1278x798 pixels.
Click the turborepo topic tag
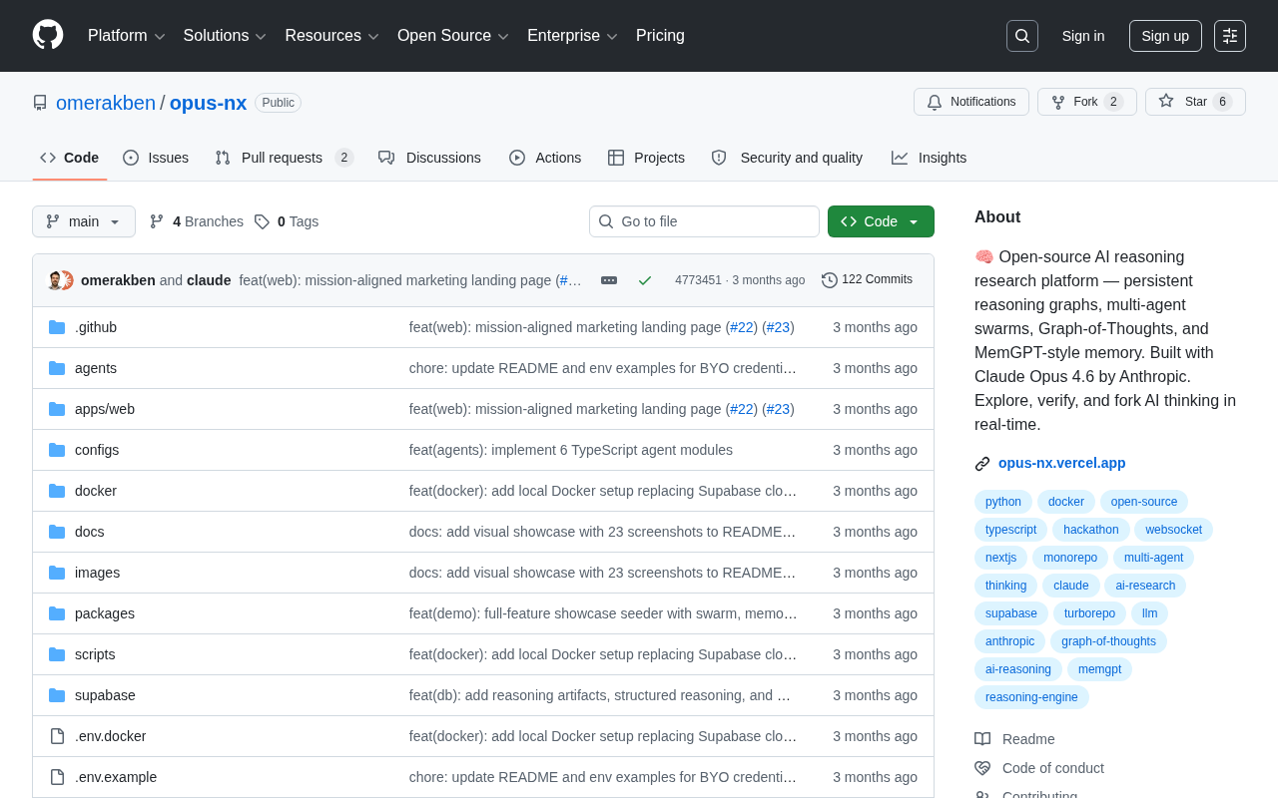(x=1089, y=613)
